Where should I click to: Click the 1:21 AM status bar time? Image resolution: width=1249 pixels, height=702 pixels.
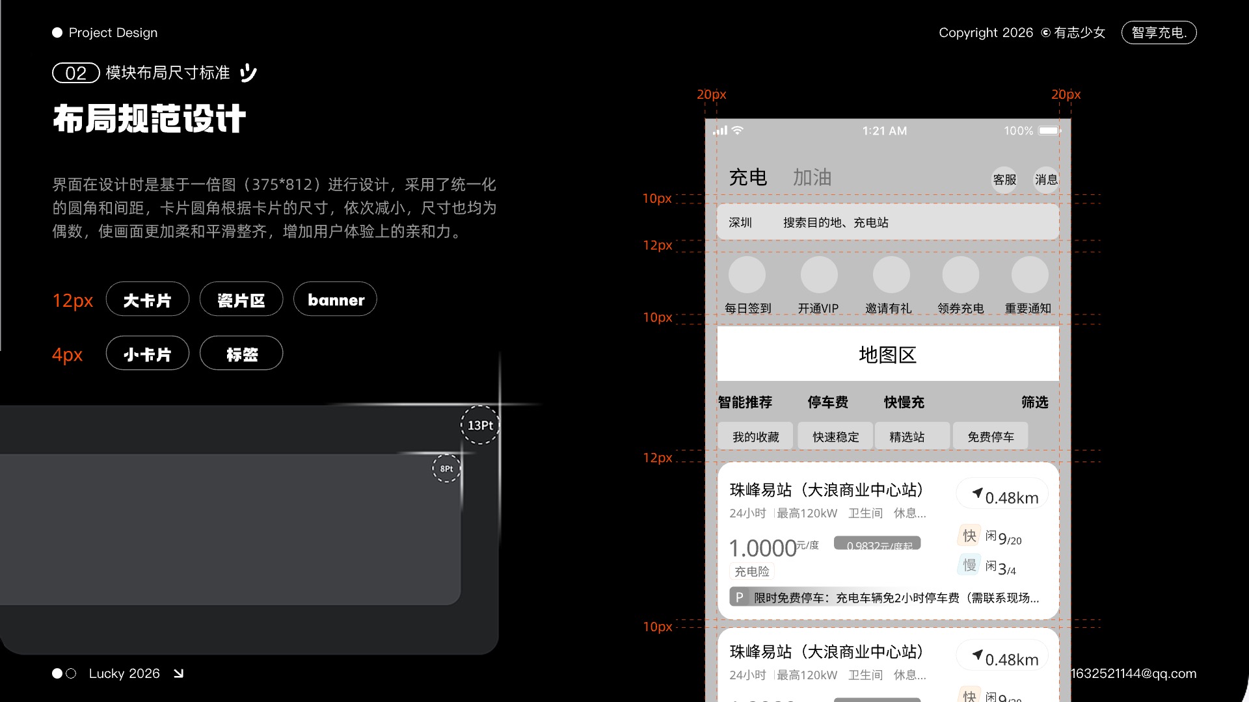(x=885, y=131)
